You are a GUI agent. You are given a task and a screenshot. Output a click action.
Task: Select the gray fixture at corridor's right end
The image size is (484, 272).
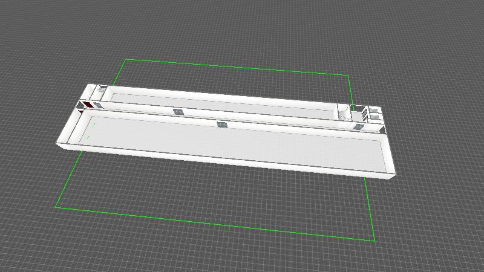click(359, 127)
